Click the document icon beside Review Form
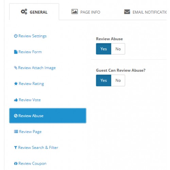 (16, 52)
